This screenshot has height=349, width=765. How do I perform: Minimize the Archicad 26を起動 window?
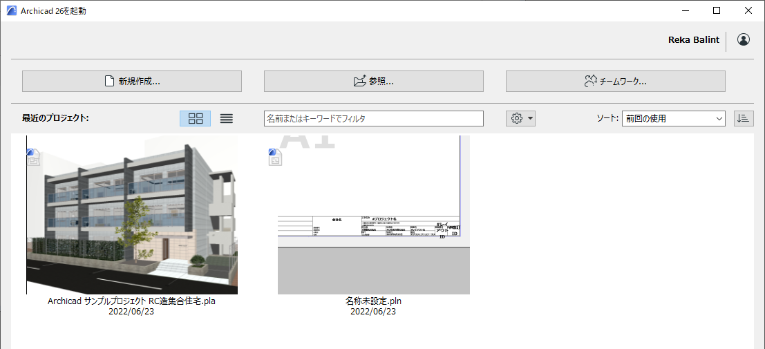point(685,11)
